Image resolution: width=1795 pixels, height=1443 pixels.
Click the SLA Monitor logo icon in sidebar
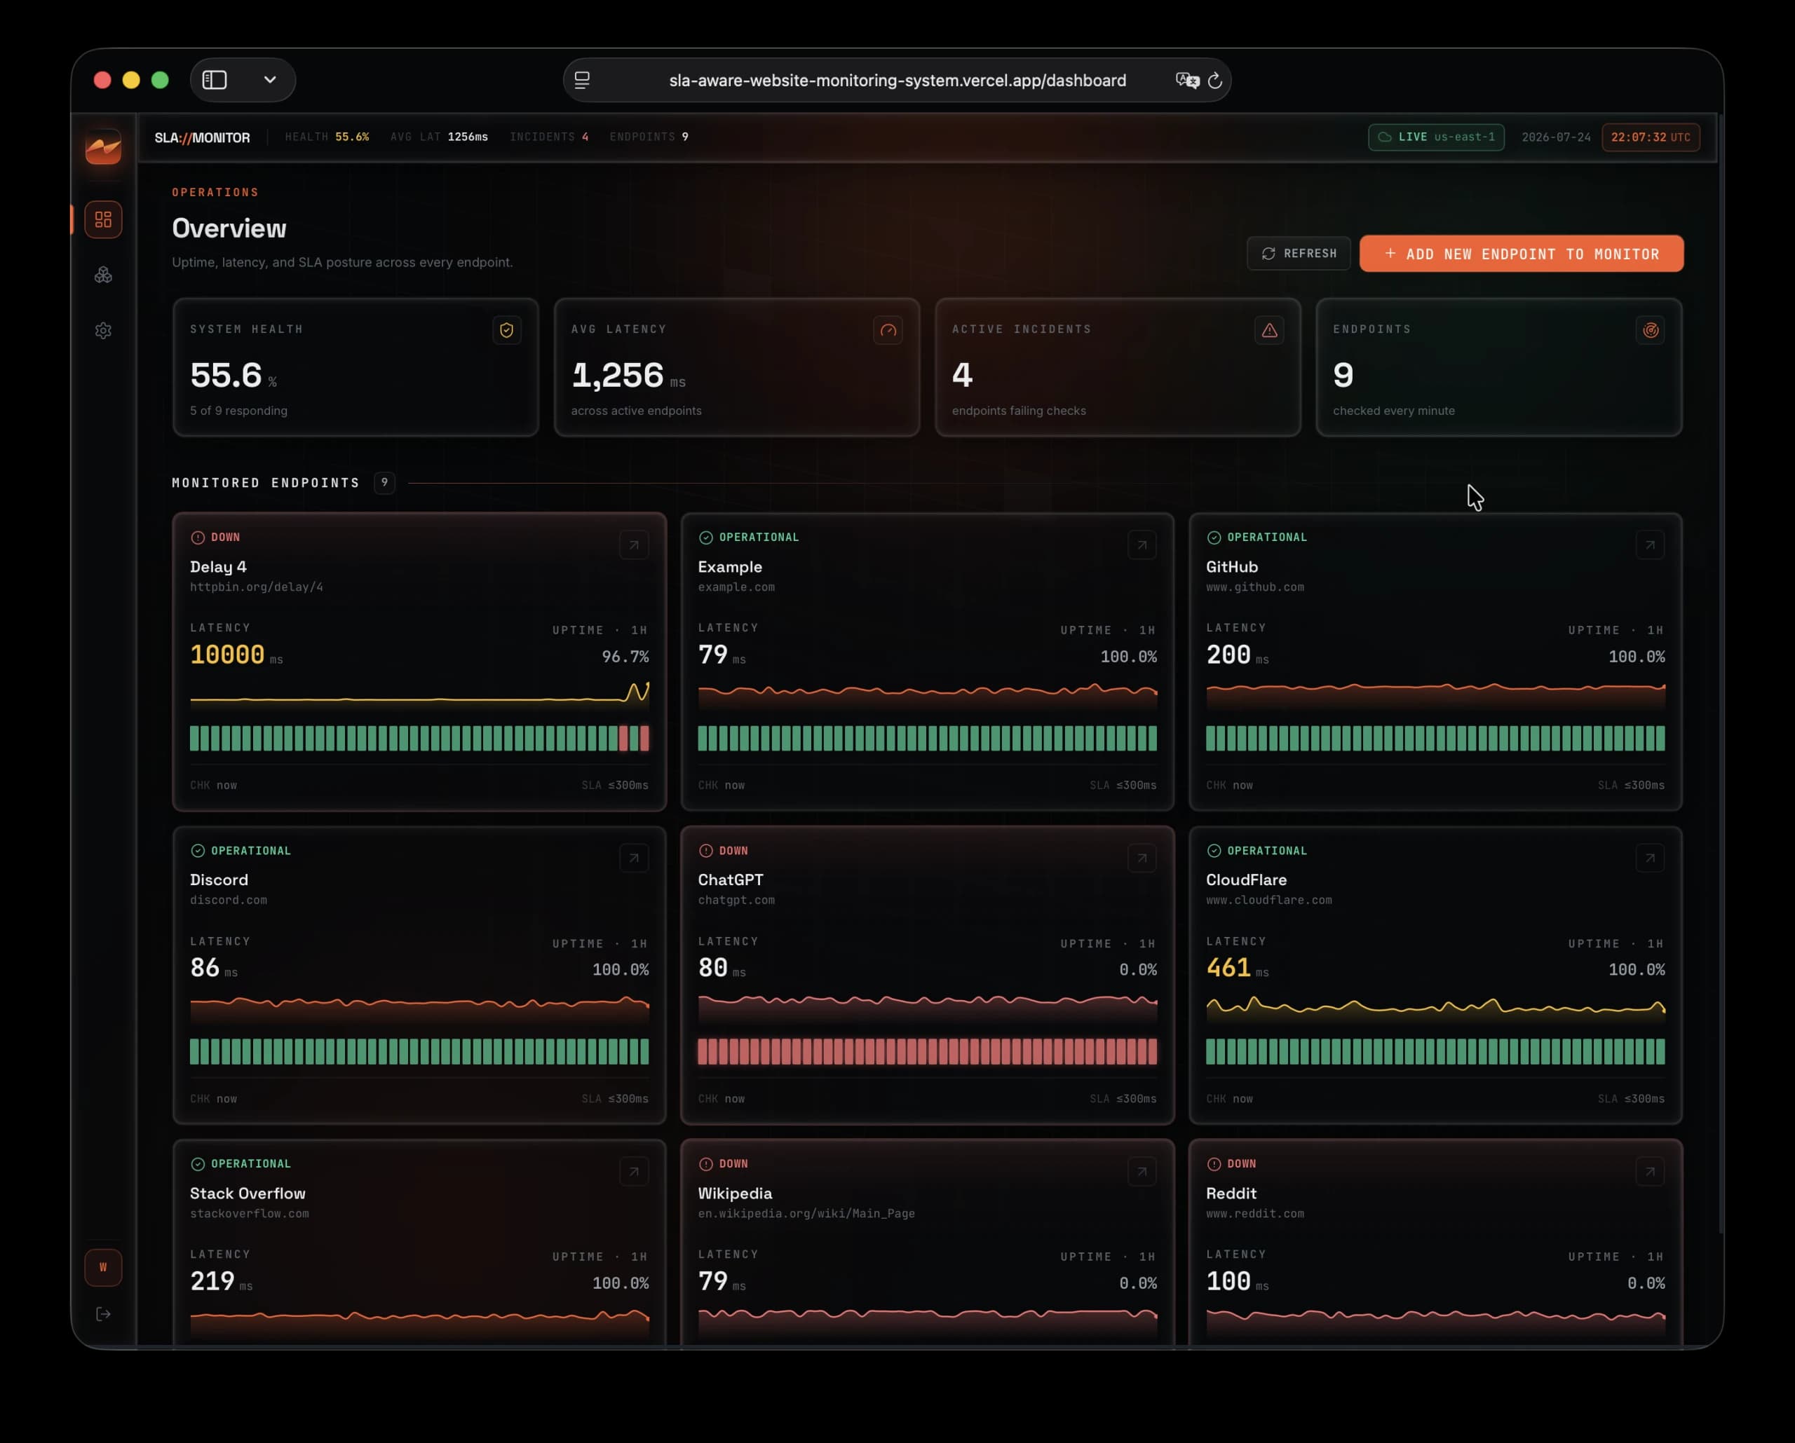click(103, 147)
